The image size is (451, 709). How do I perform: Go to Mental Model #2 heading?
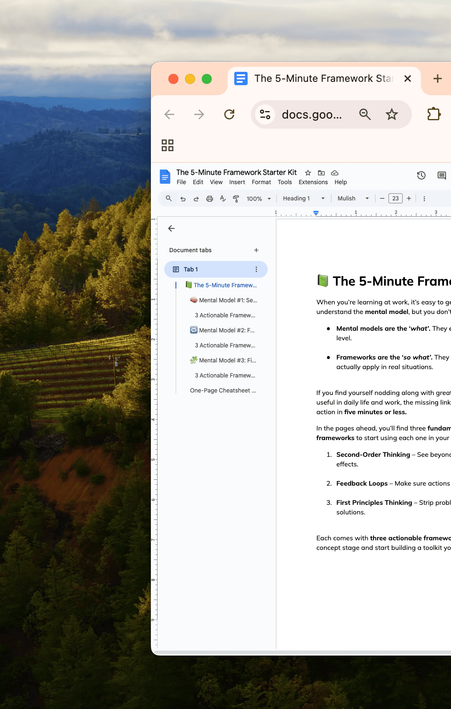(226, 330)
